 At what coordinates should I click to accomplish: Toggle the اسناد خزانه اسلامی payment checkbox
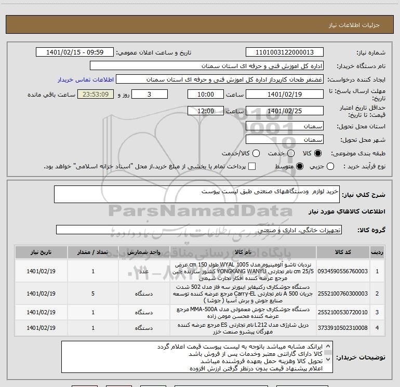[x=252, y=166]
